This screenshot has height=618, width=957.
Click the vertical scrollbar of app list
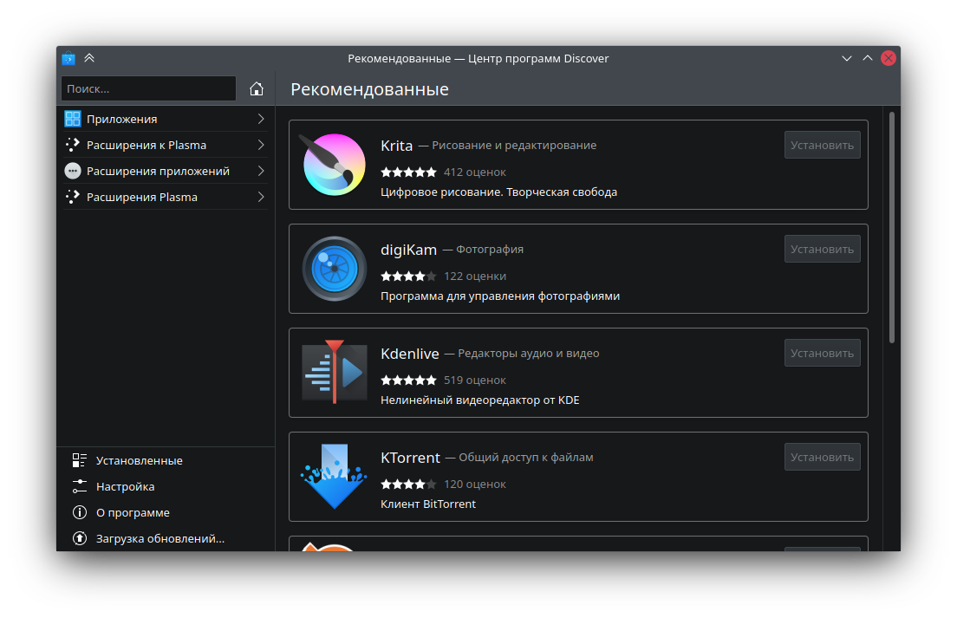pyautogui.click(x=892, y=228)
